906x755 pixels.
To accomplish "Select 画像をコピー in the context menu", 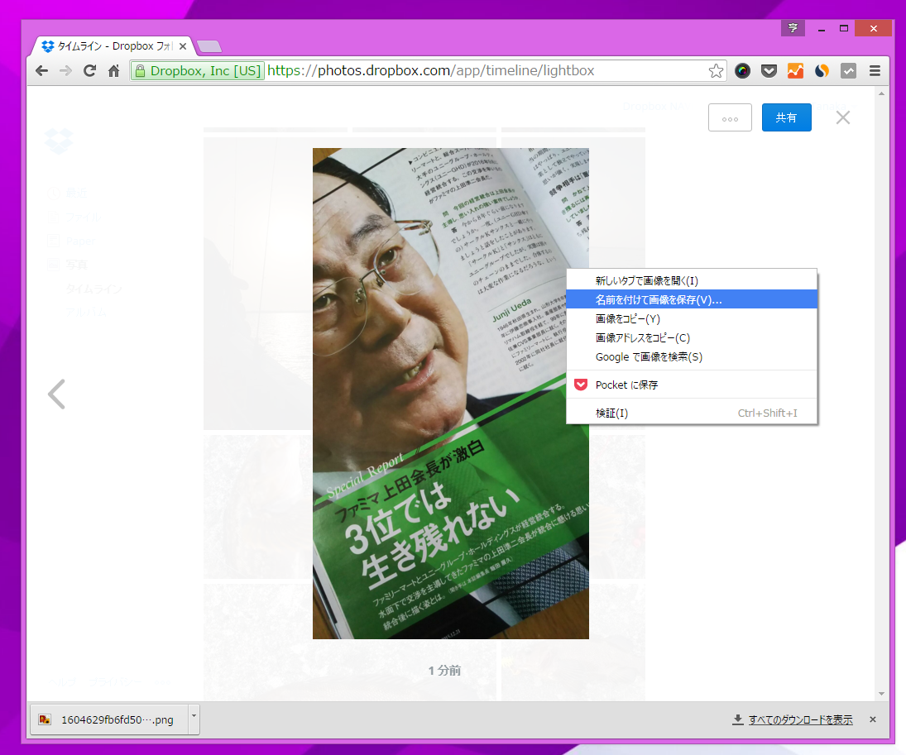I will [x=692, y=318].
